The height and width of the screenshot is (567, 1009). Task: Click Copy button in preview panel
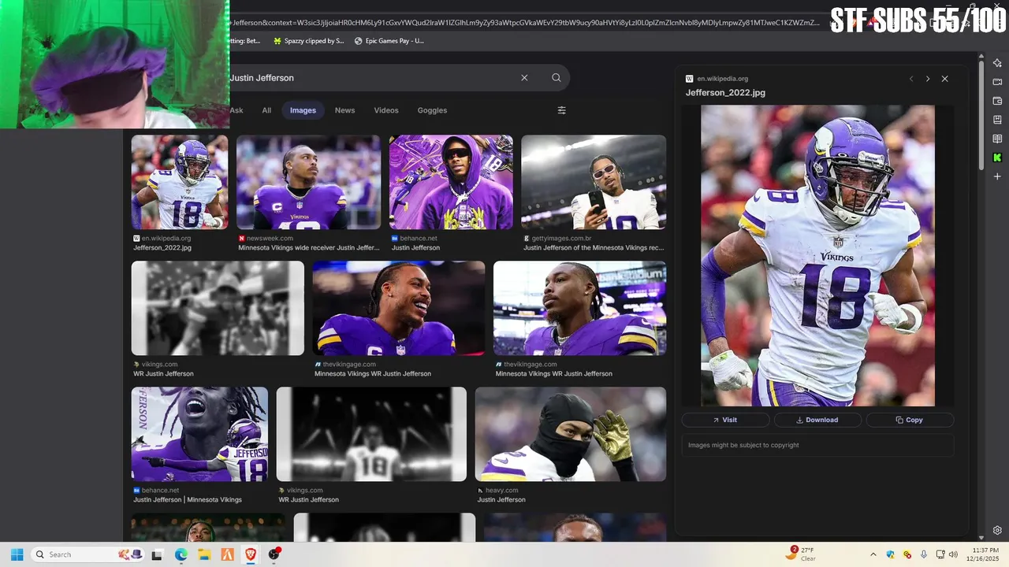910,420
